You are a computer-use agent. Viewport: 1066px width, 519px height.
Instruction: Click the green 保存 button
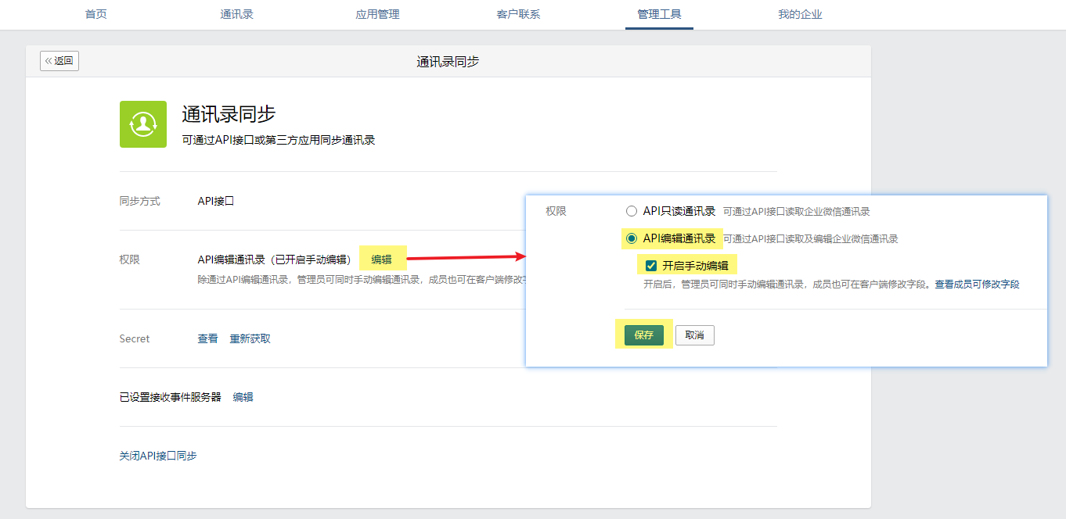tap(644, 335)
